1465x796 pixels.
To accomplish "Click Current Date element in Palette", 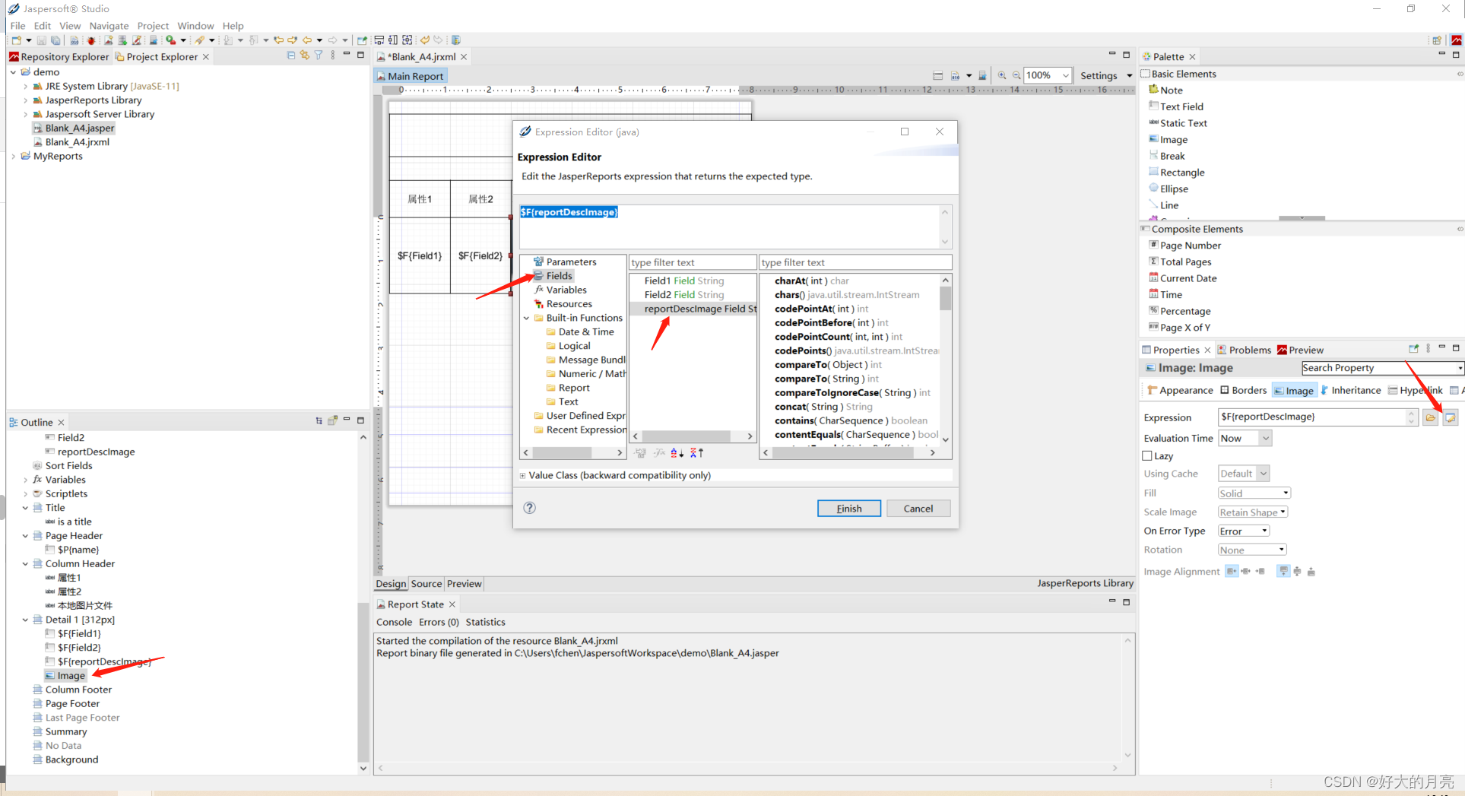I will (x=1182, y=278).
